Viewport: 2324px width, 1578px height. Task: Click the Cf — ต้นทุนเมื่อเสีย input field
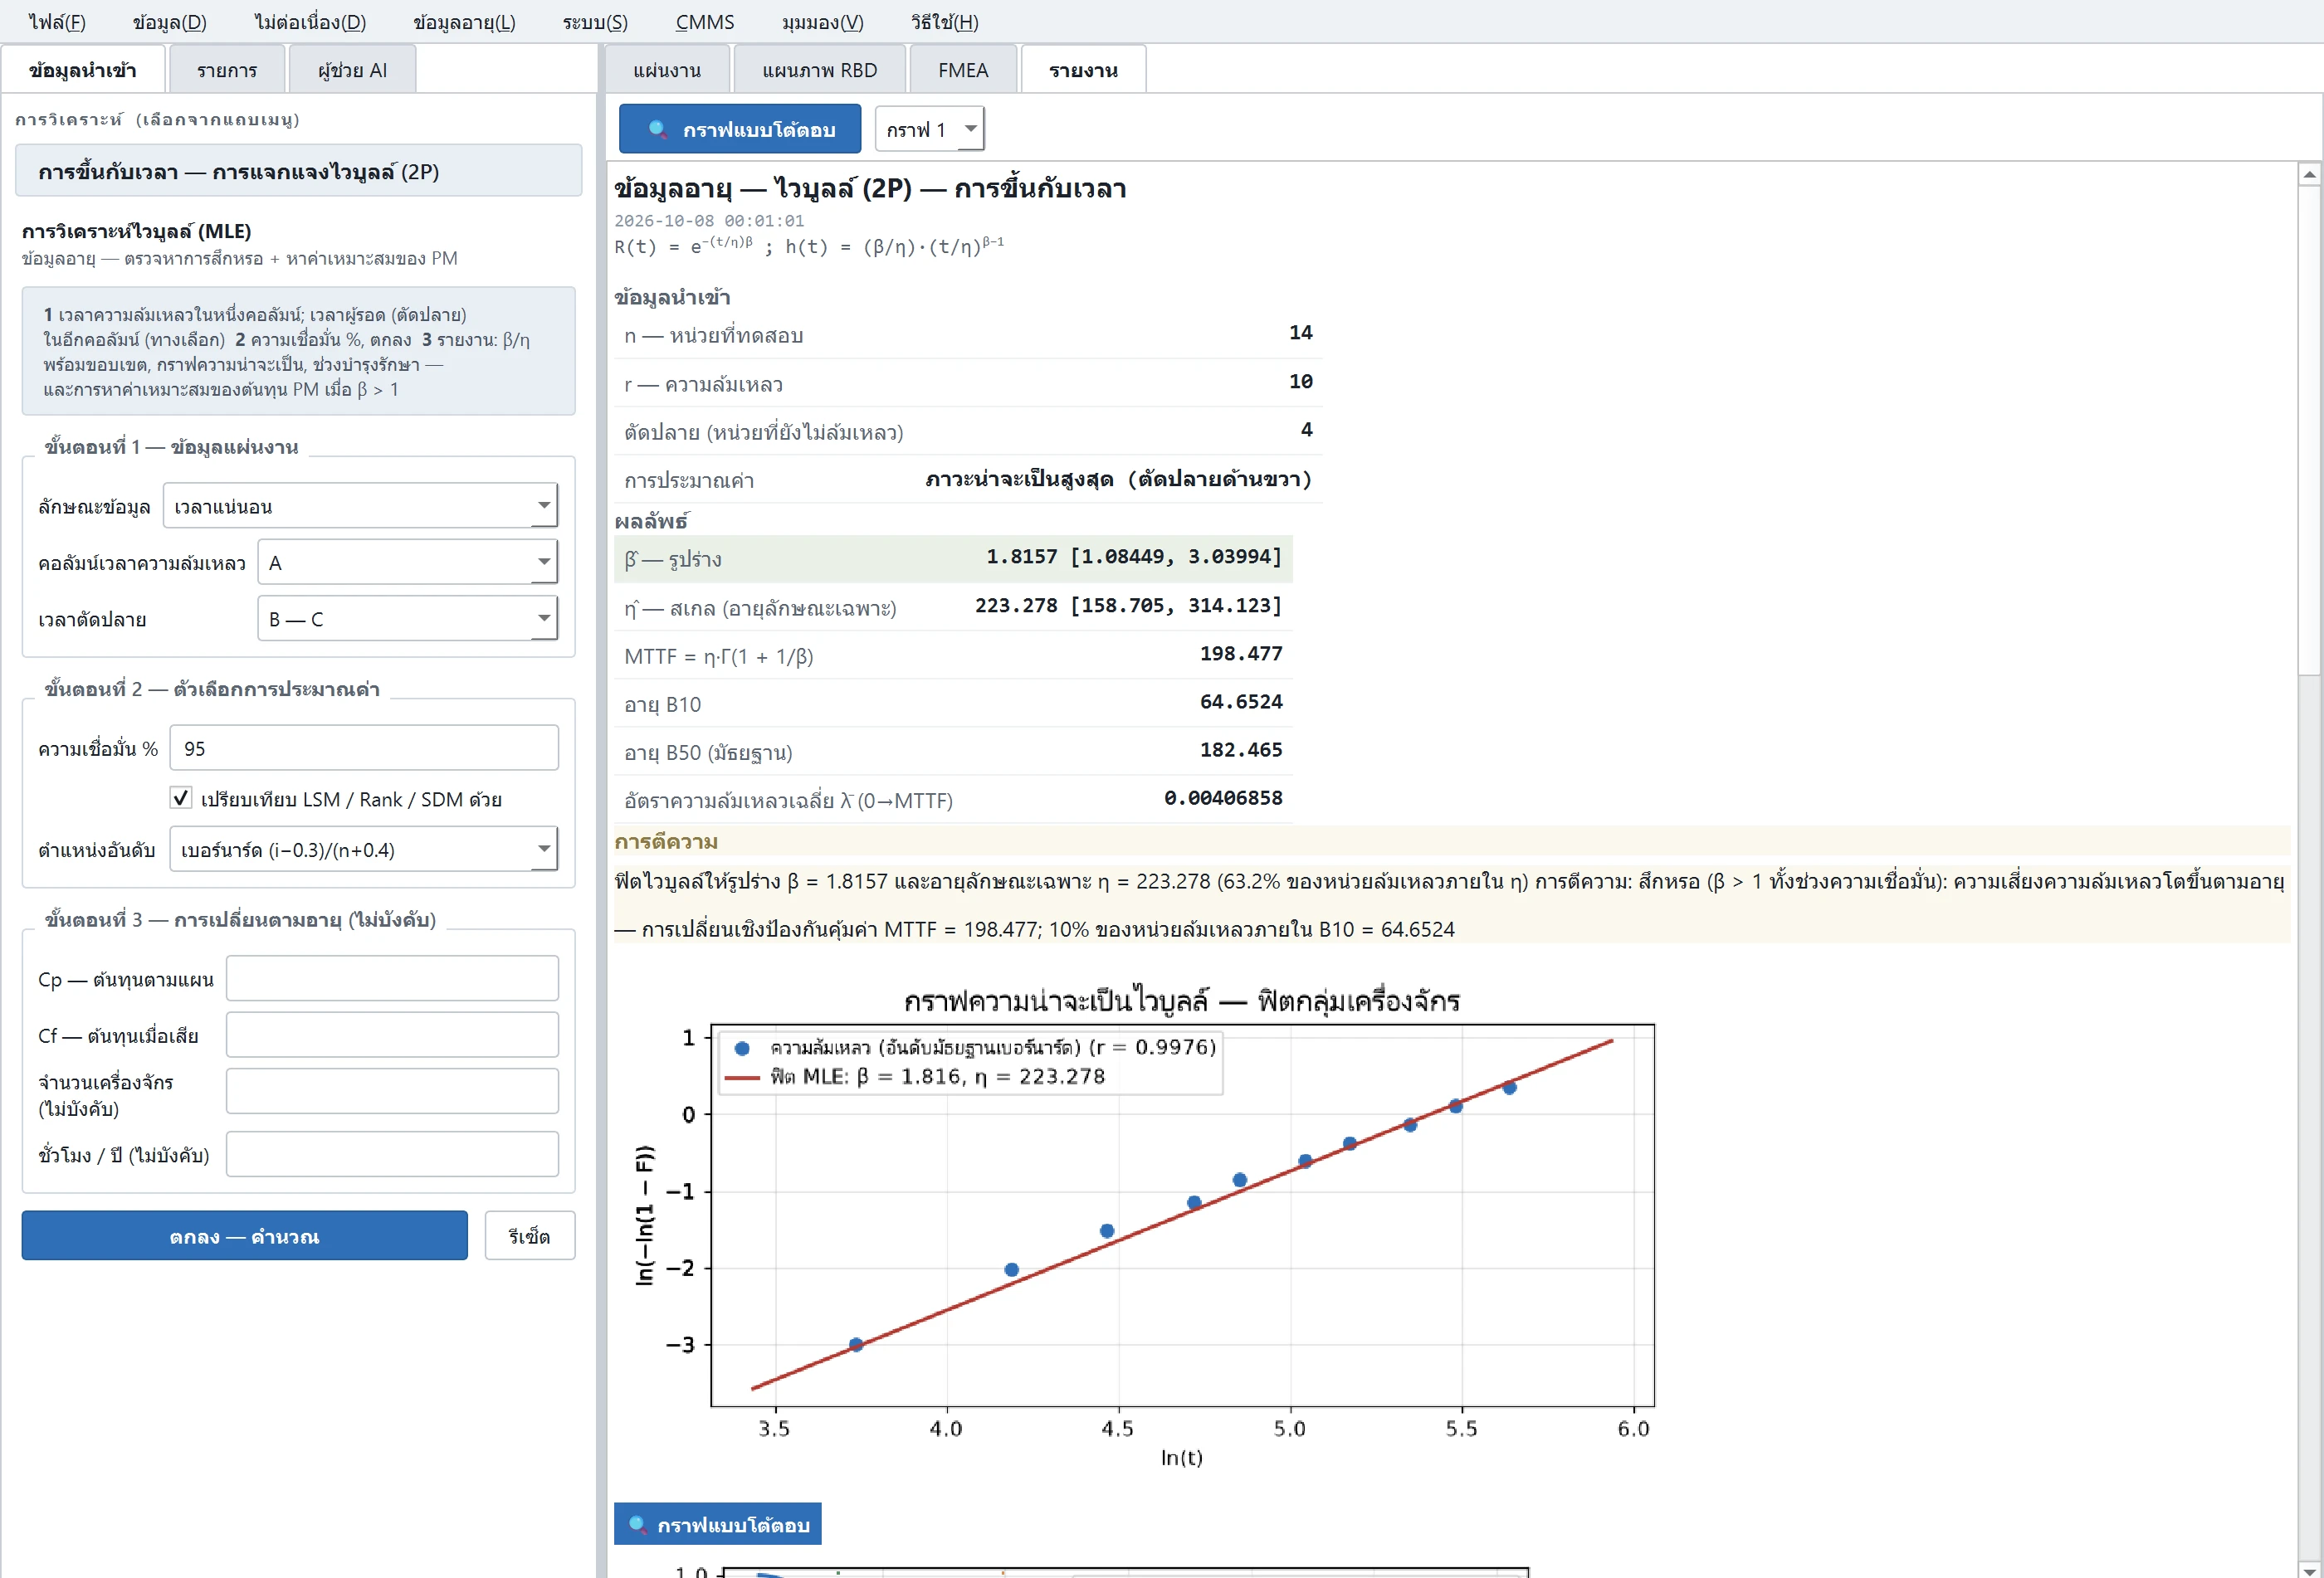point(392,1035)
